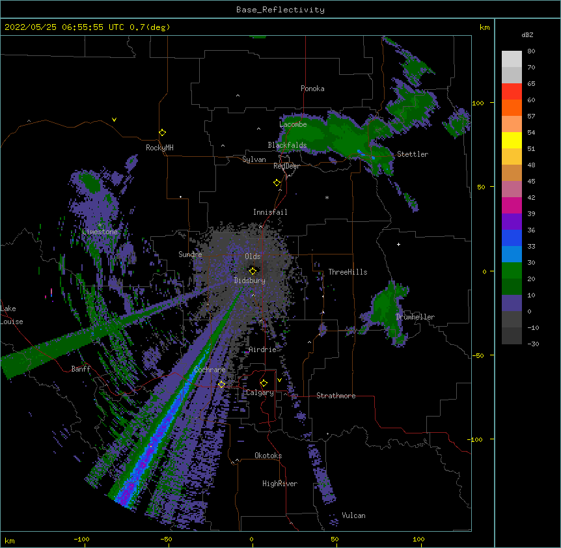The image size is (561, 548).
Task: Select the yellow 51-54 dBZ legend swatch
Action: pos(512,140)
